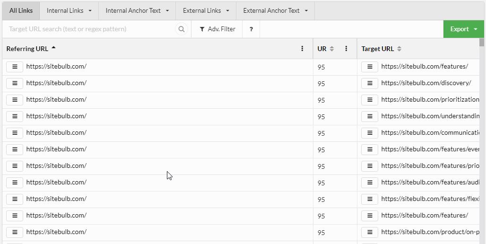Open the Internal Links tab dropdown
The width and height of the screenshot is (486, 244).
69,10
